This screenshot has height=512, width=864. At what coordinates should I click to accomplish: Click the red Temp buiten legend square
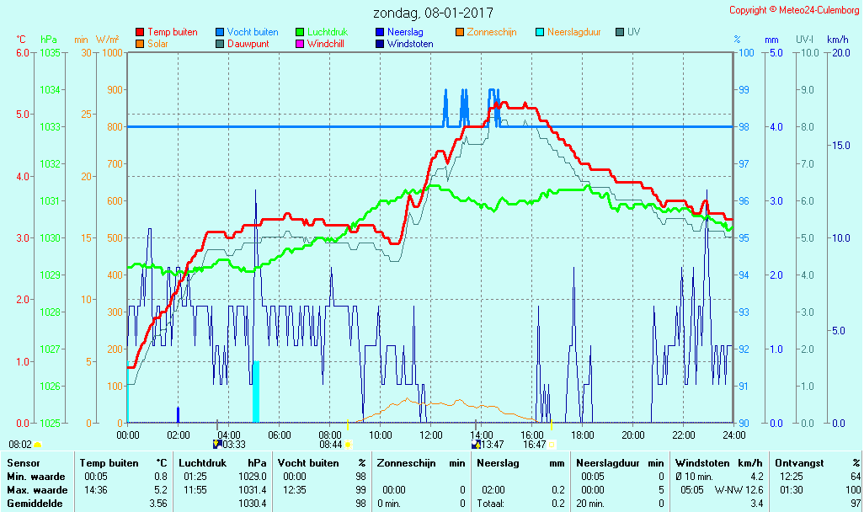(140, 32)
